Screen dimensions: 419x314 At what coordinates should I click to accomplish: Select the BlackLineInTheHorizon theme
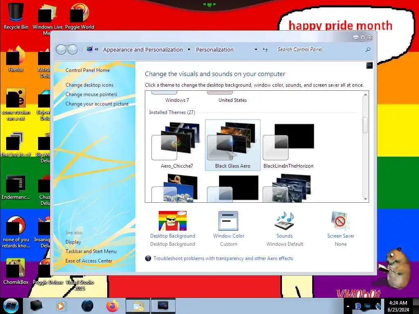288,145
